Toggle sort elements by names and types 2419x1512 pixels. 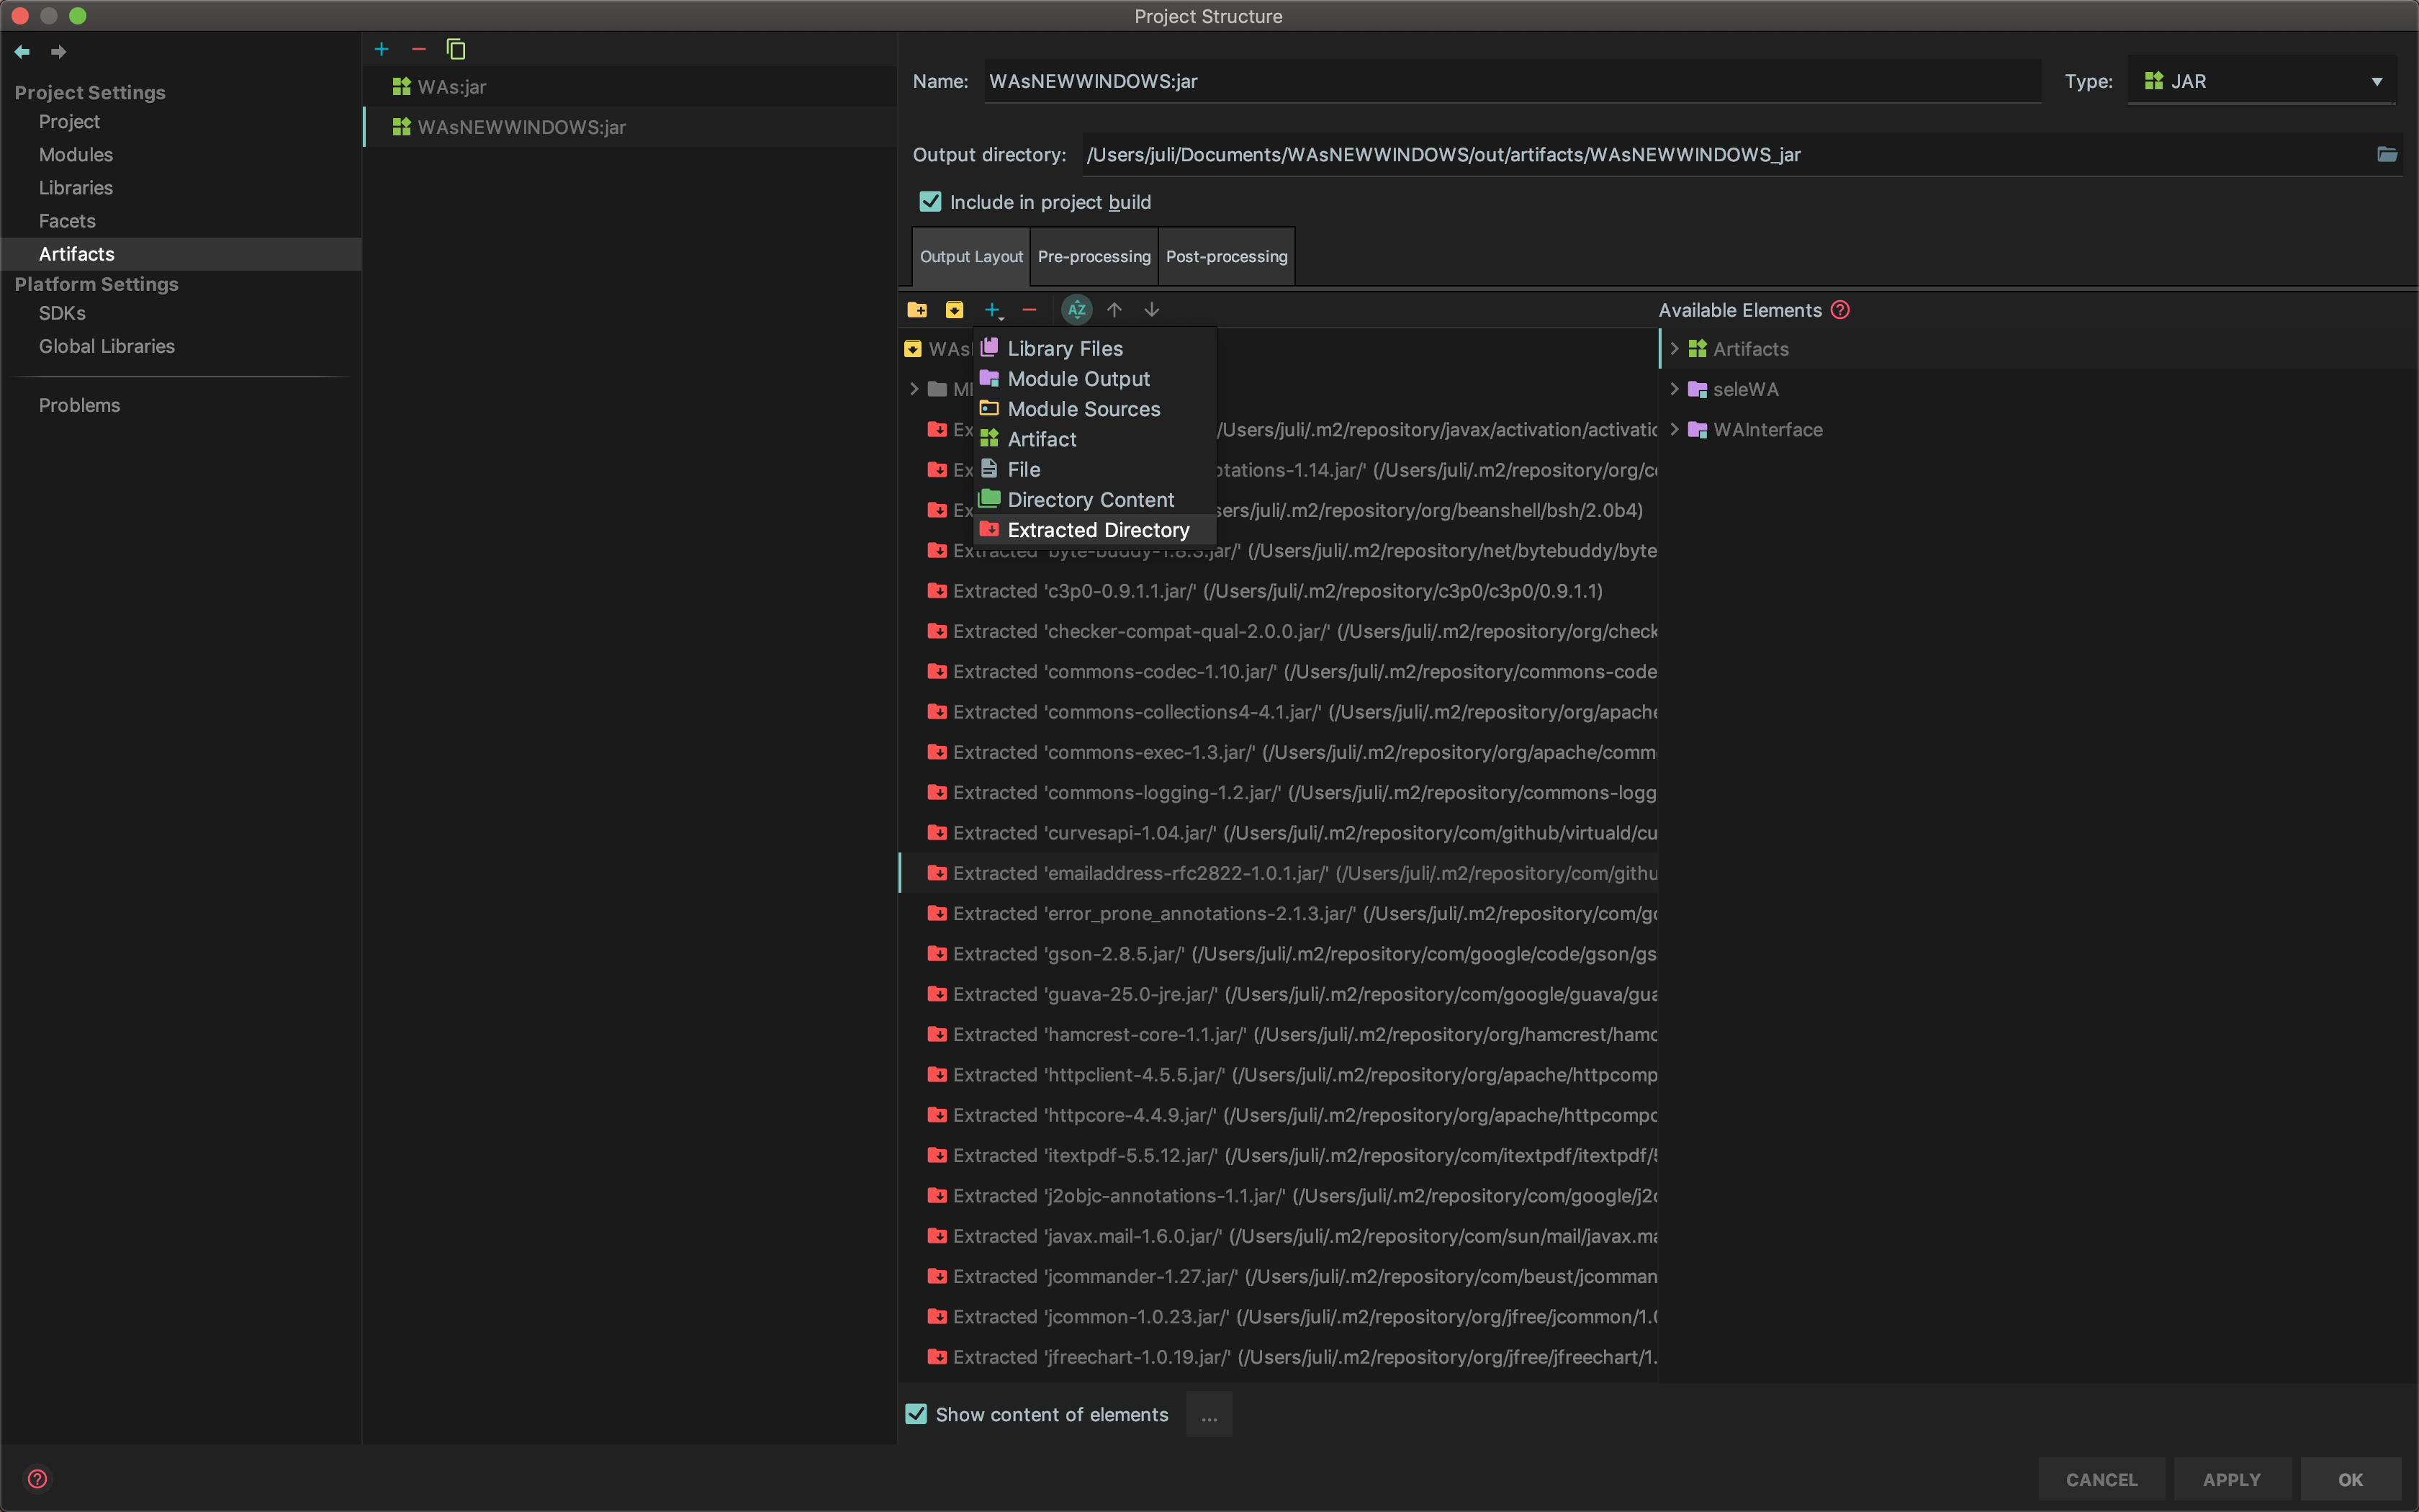(x=1076, y=310)
